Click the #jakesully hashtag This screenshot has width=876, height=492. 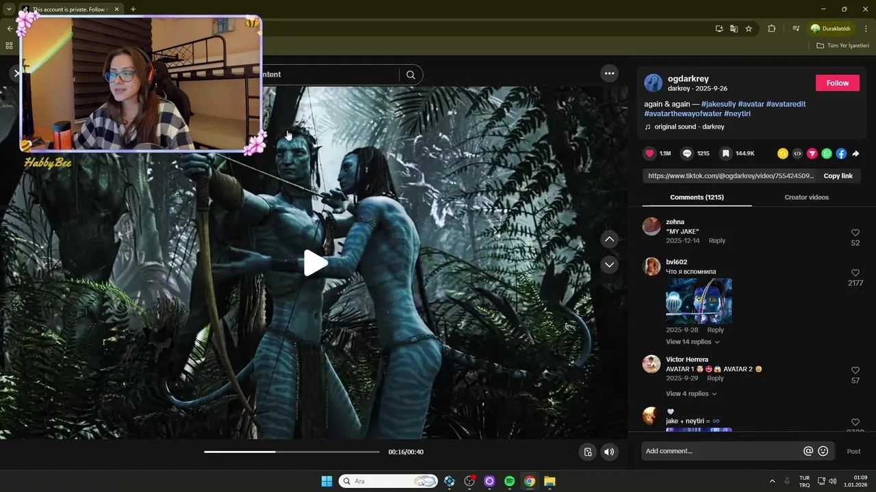pos(718,104)
